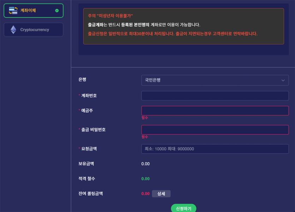This screenshot has width=295, height=212.
Task: Open the 국민은행 bank dropdown
Action: pyautogui.click(x=214, y=80)
